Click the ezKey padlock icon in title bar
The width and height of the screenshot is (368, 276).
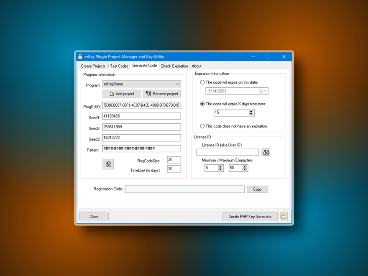[x=80, y=57]
